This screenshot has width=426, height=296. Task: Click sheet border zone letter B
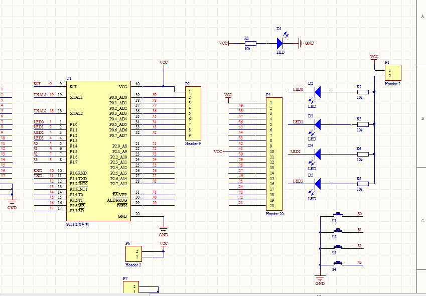click(422, 118)
